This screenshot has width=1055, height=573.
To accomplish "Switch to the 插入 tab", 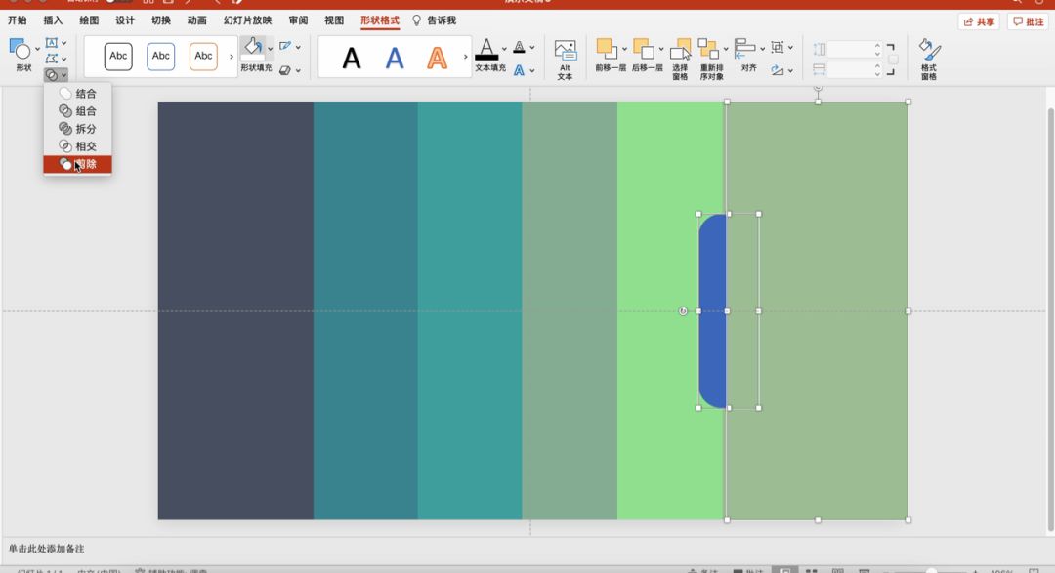I will 53,20.
